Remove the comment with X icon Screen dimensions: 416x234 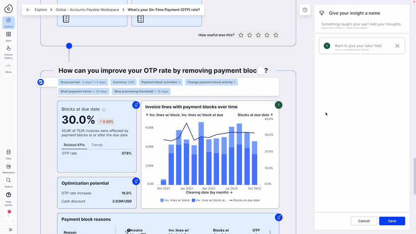(397, 46)
